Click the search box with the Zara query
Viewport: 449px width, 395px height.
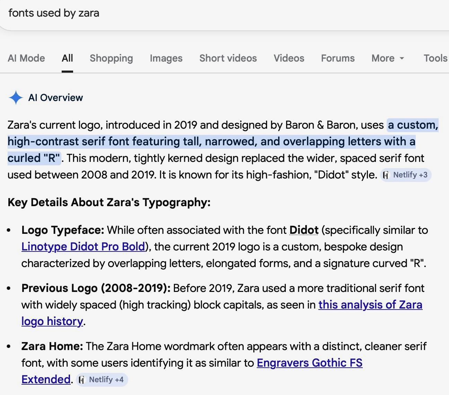click(x=208, y=13)
